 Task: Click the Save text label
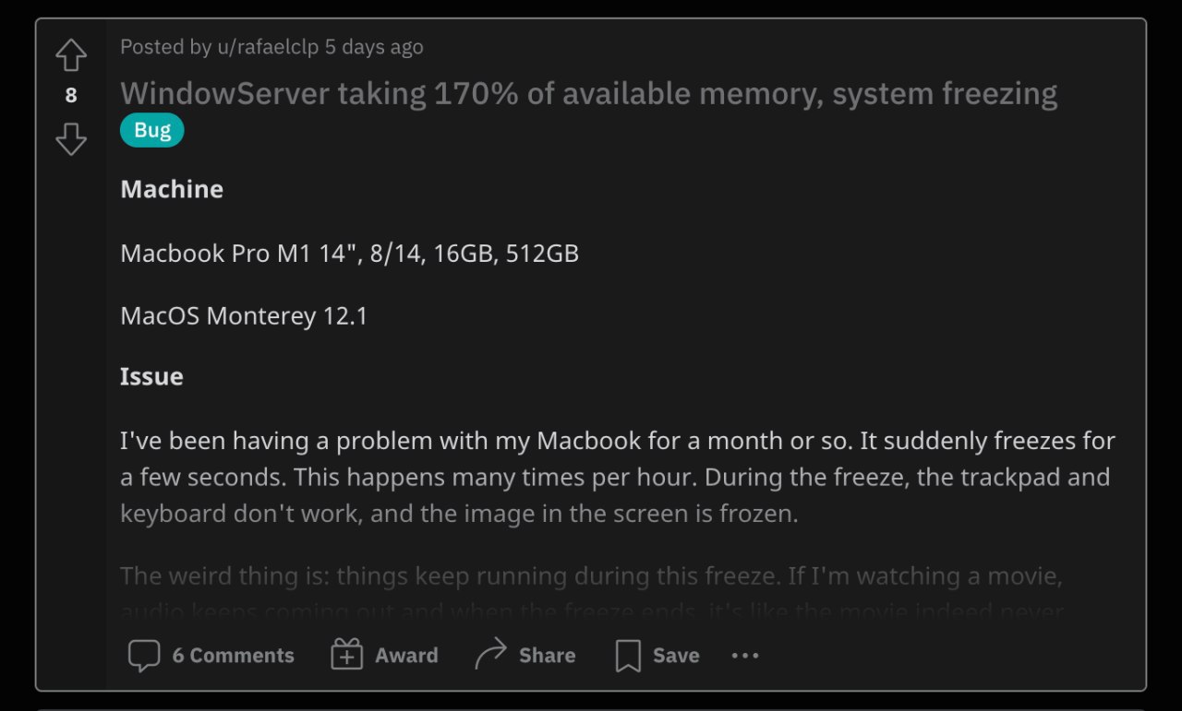[676, 656]
